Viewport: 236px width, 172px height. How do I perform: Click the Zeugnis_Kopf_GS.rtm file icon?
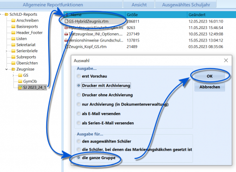pyautogui.click(x=66, y=47)
